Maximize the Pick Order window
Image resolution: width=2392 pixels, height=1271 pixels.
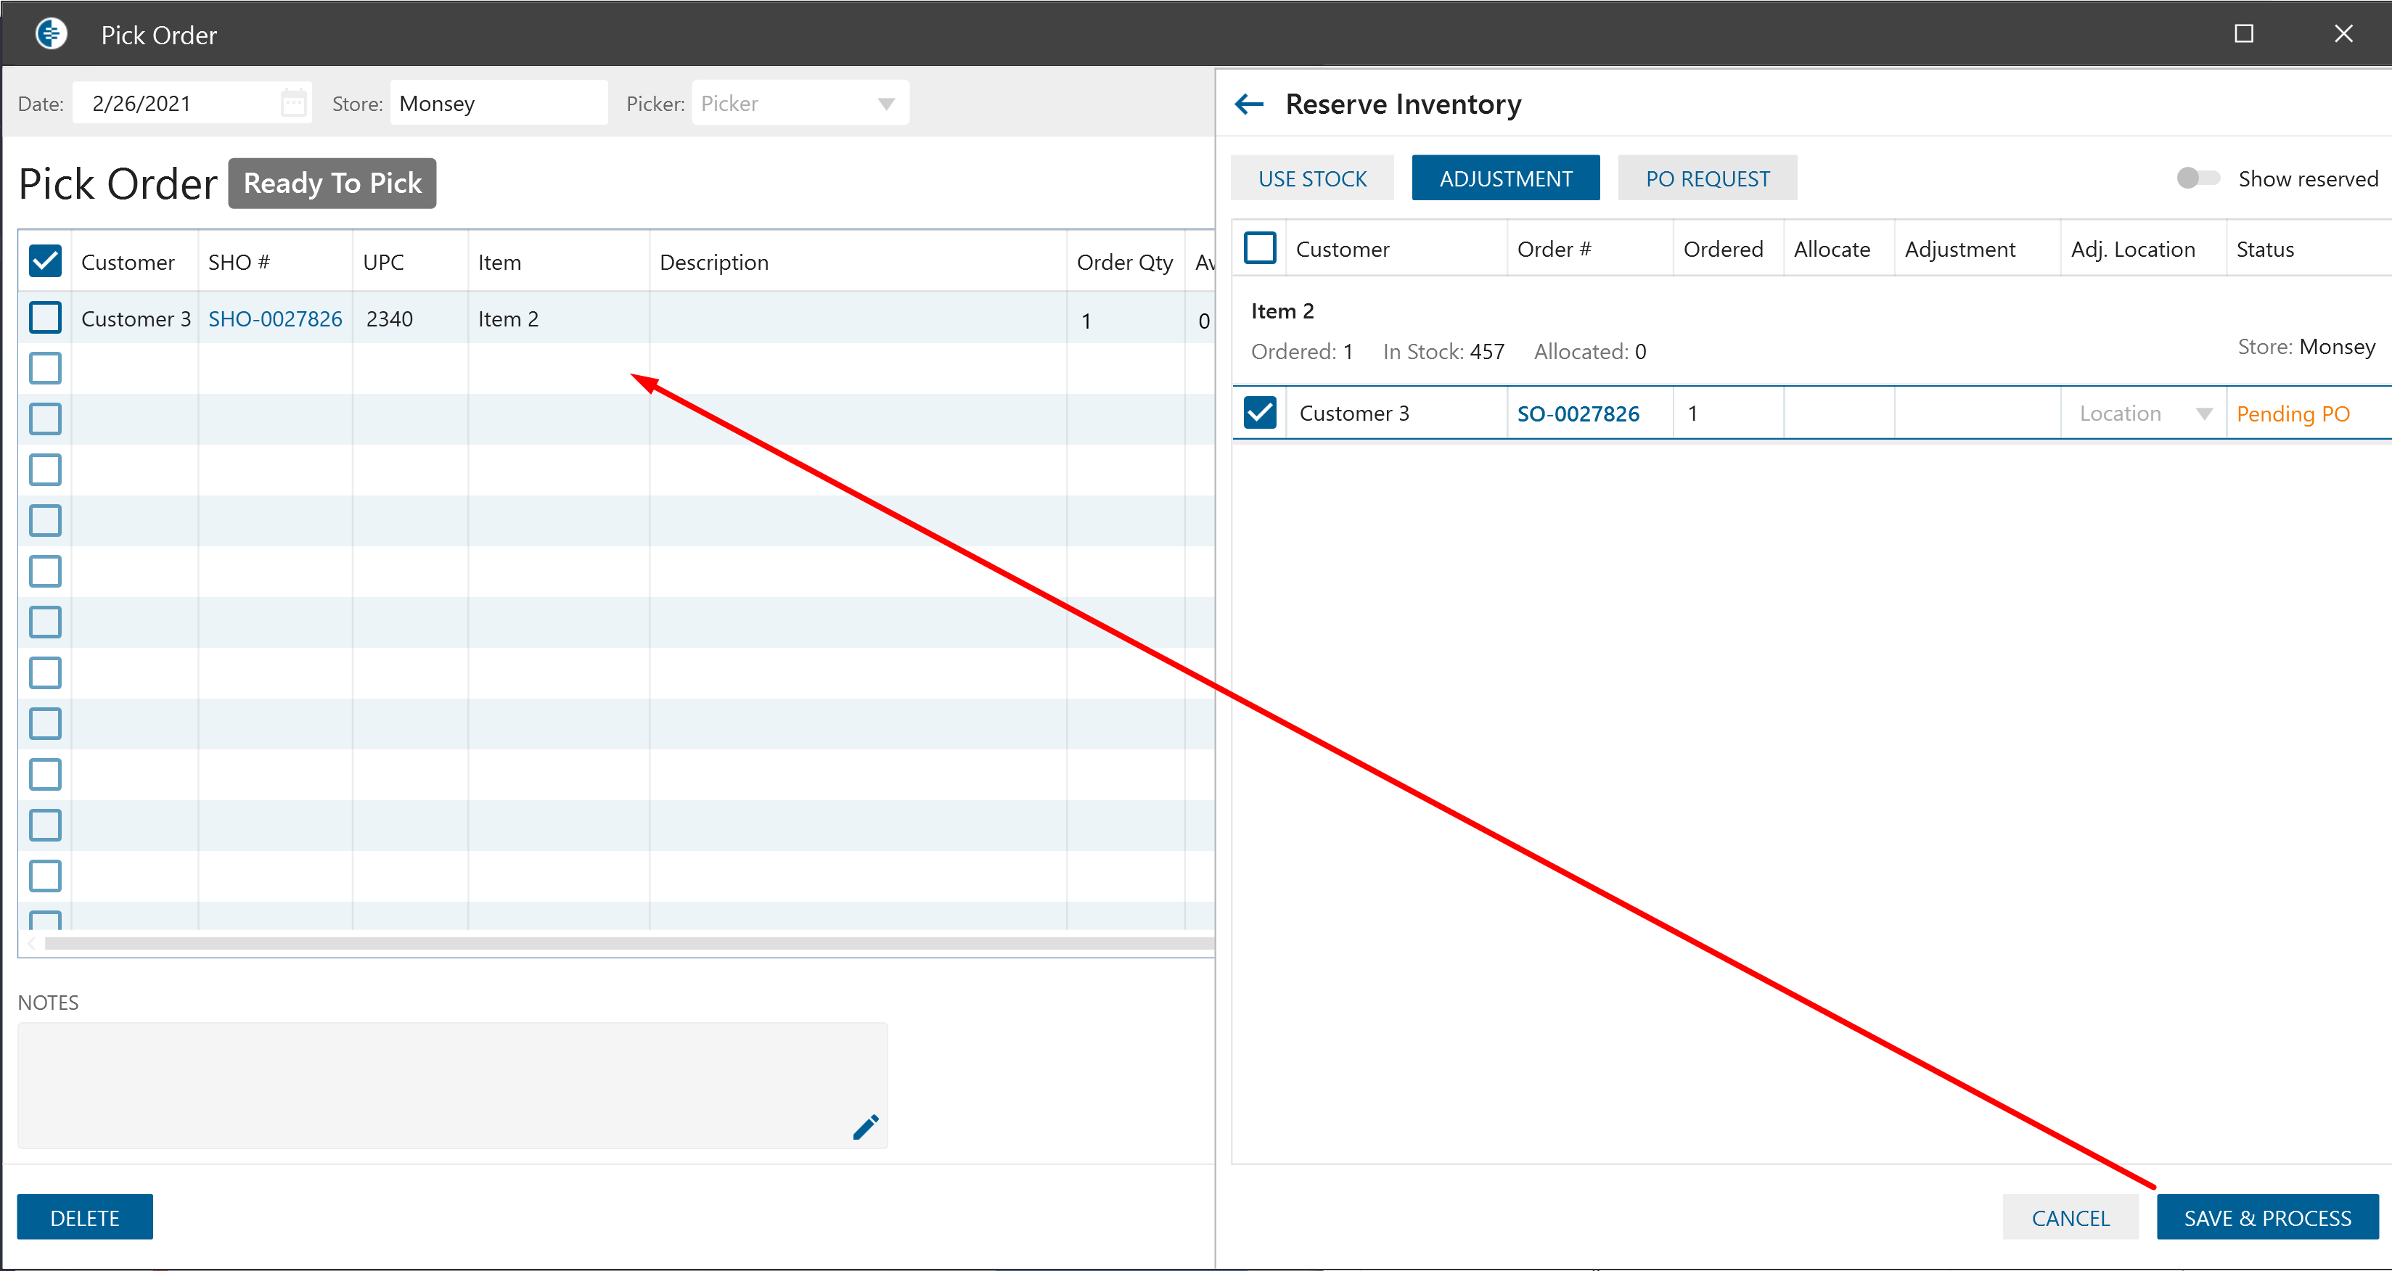(2243, 34)
